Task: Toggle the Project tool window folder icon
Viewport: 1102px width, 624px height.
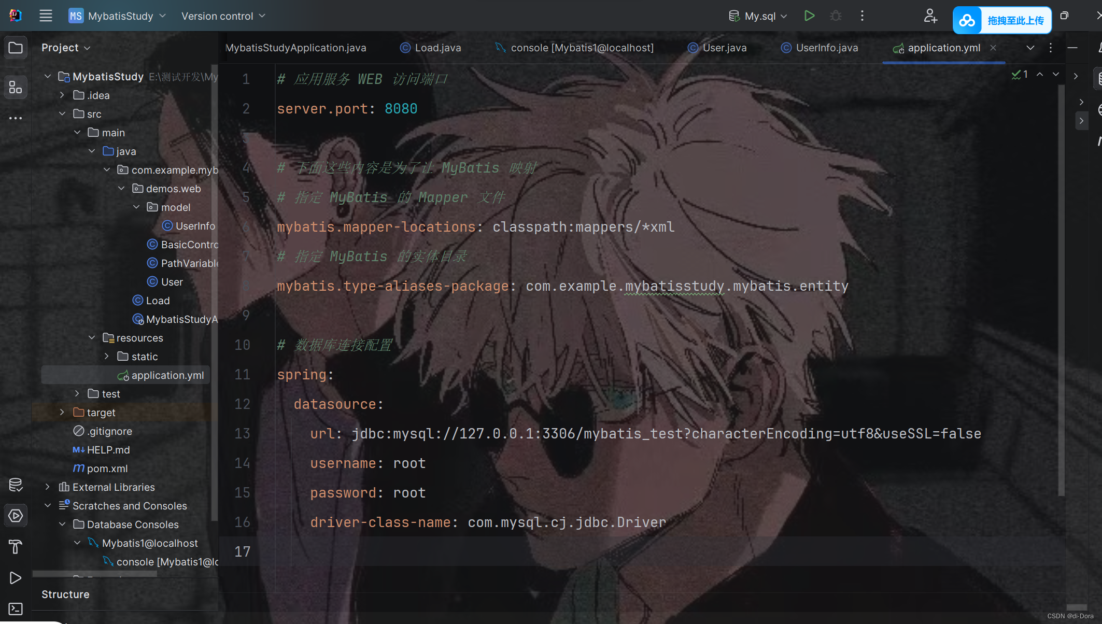Action: pos(16,48)
